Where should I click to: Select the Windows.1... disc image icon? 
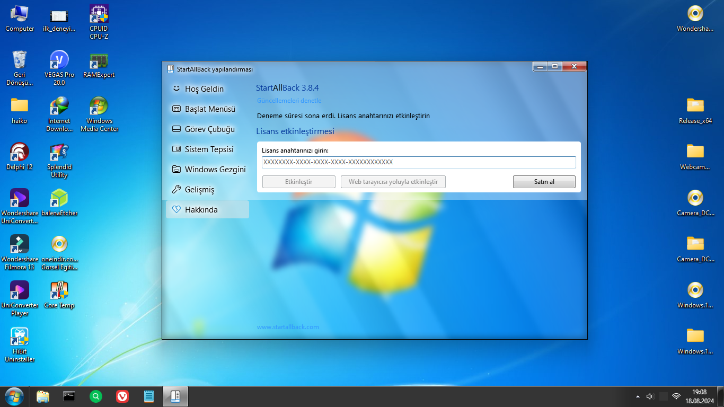695,295
